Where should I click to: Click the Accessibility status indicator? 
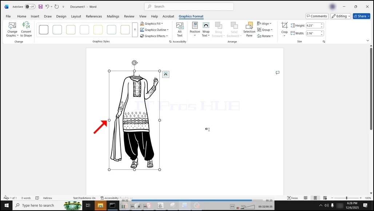pos(116,198)
